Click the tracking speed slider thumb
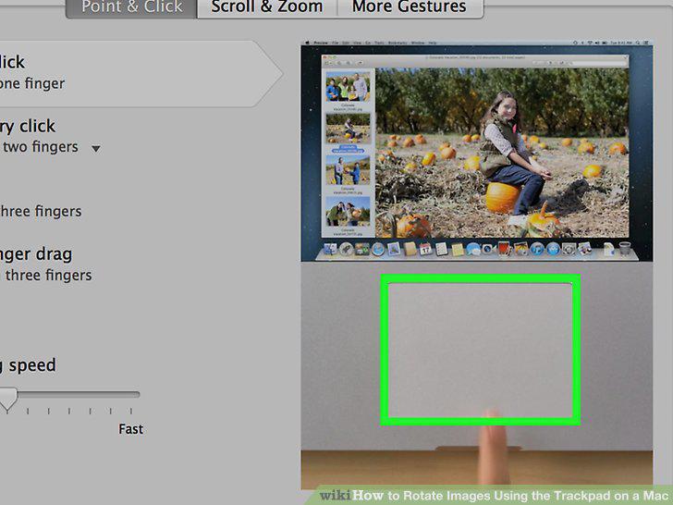 pyautogui.click(x=7, y=399)
